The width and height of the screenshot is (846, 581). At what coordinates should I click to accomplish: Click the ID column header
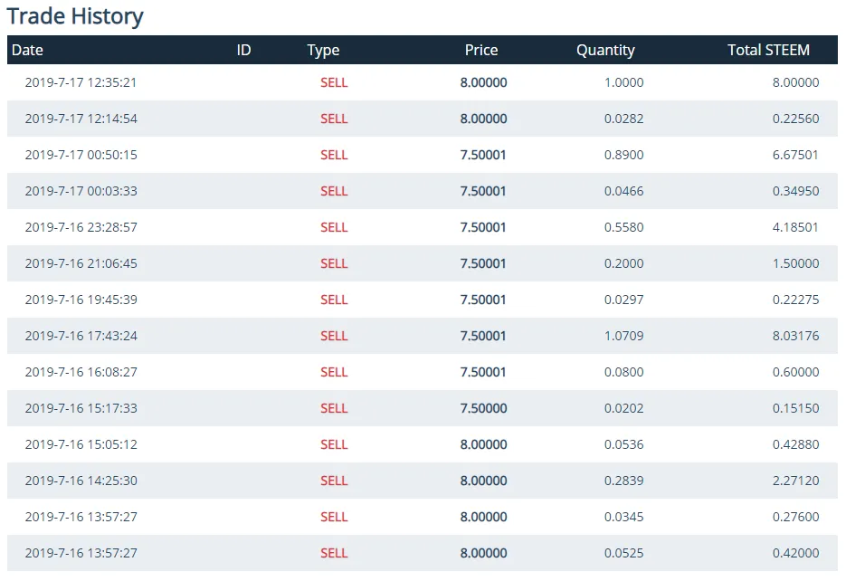click(243, 50)
